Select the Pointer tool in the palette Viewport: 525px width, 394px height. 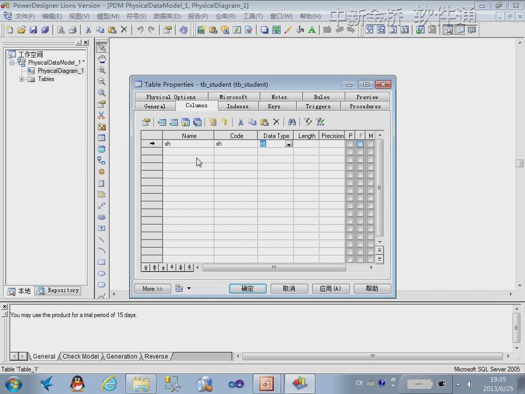pyautogui.click(x=102, y=48)
